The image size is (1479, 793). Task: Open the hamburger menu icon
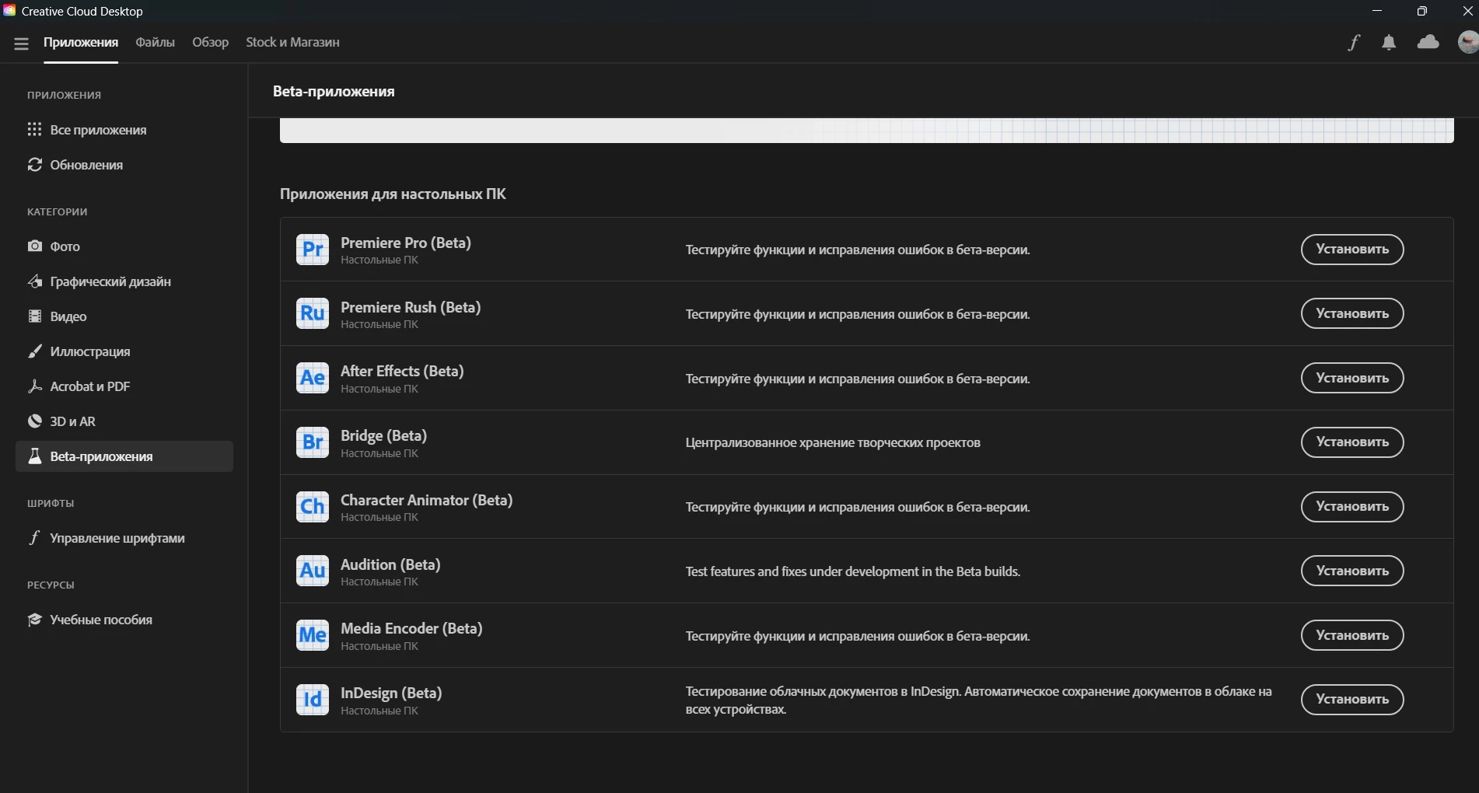21,44
